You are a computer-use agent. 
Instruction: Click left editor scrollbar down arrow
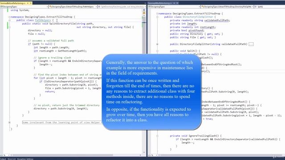[144, 152]
